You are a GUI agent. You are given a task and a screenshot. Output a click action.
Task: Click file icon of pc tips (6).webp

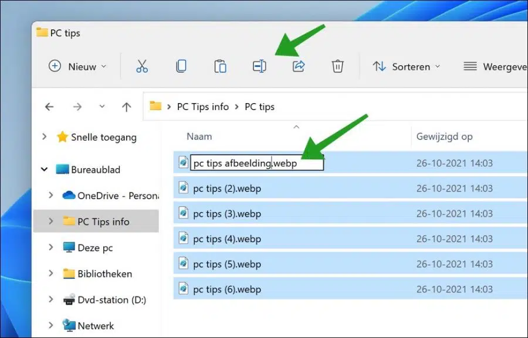point(183,288)
